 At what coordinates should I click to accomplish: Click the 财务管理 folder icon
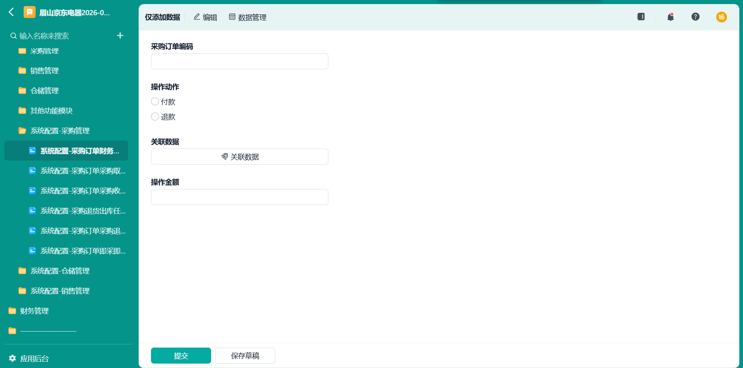pos(12,311)
